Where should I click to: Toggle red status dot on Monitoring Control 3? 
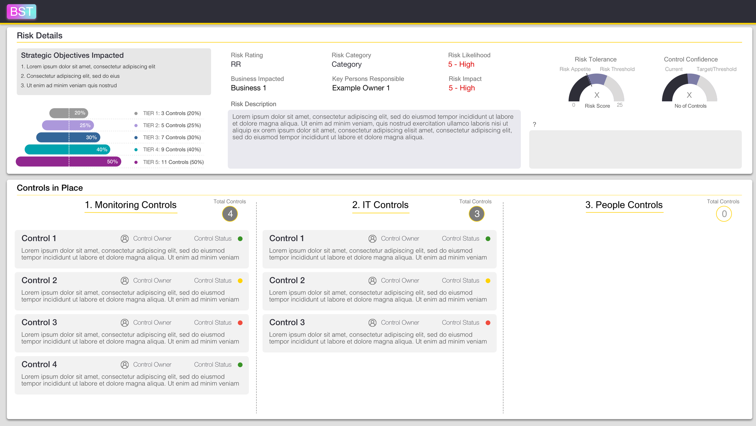click(240, 323)
